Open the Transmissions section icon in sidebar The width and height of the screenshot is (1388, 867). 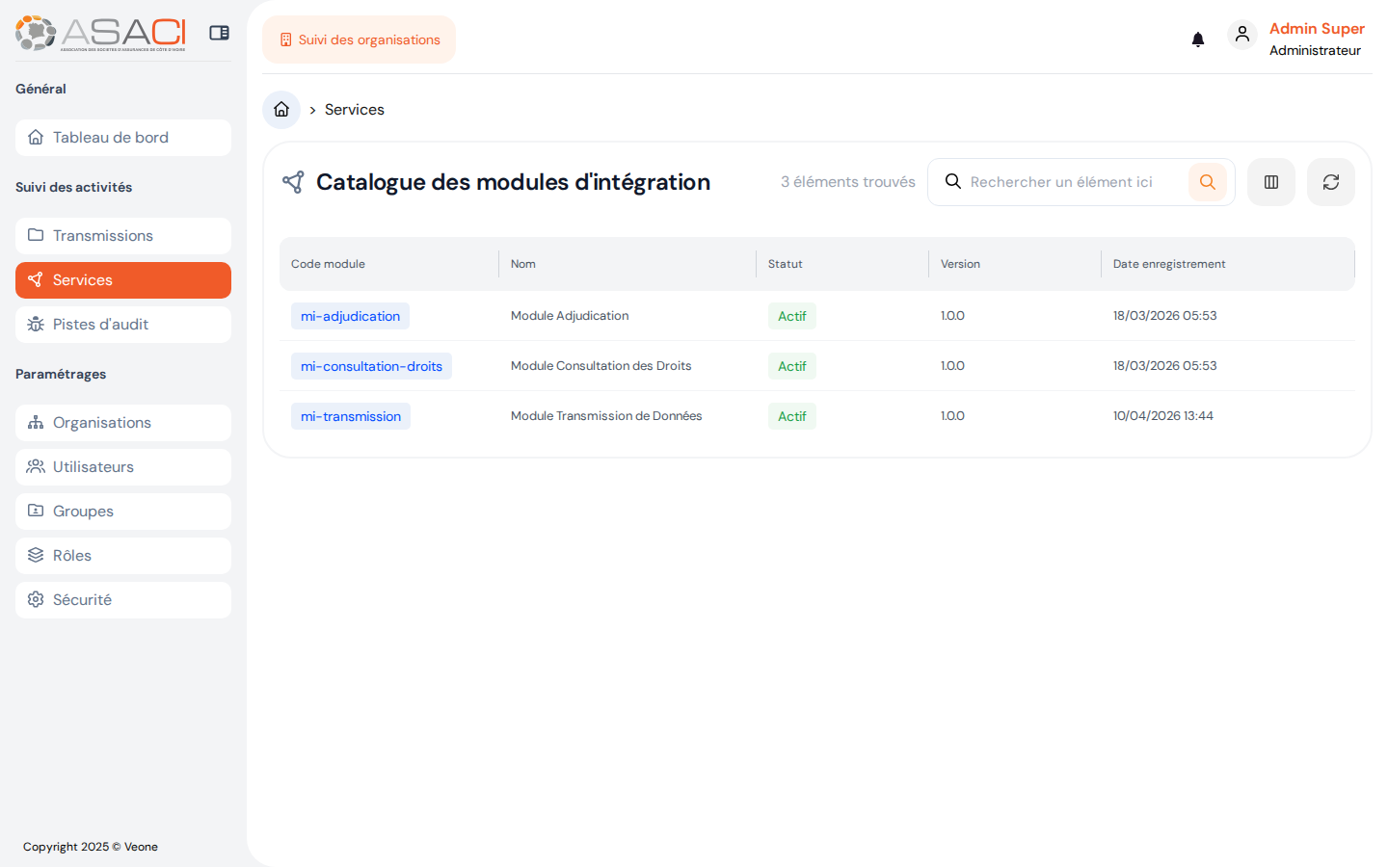(x=35, y=235)
